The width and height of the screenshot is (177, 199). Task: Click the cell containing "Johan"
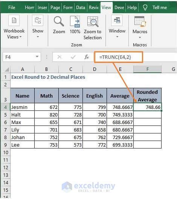(x=23, y=137)
